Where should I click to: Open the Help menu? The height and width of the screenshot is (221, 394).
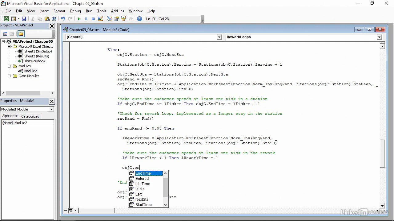pyautogui.click(x=151, y=11)
